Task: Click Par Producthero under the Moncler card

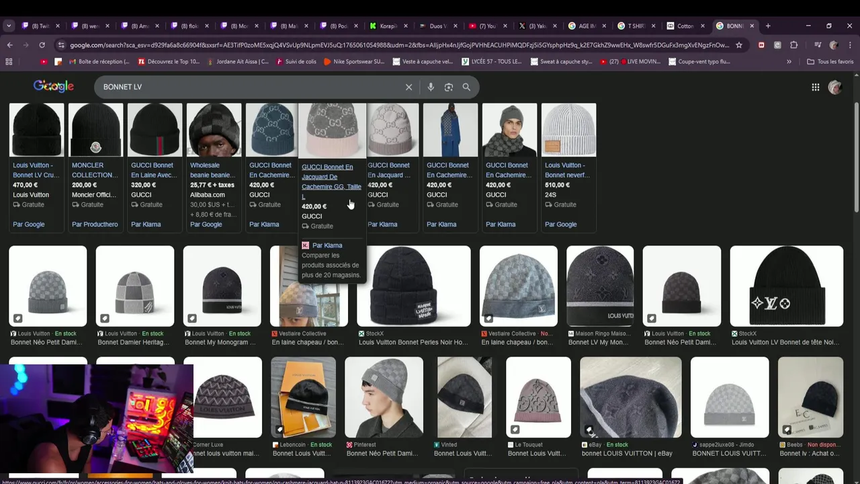Action: [x=95, y=225]
